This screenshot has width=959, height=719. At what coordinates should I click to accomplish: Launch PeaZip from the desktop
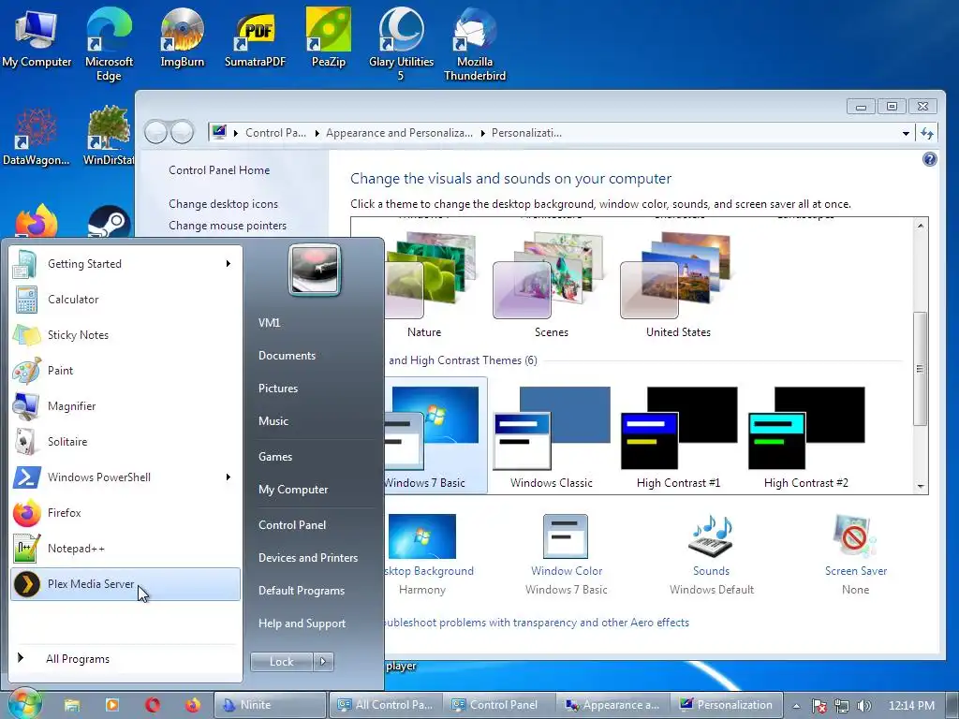(x=329, y=37)
